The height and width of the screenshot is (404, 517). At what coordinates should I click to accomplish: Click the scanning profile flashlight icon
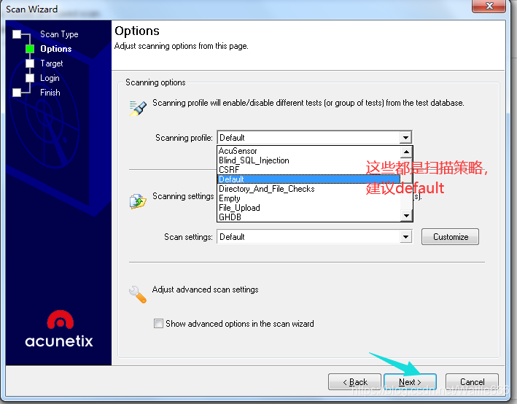138,108
